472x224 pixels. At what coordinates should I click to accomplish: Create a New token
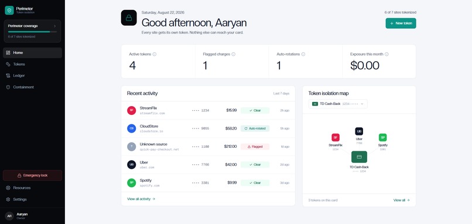[x=401, y=23]
